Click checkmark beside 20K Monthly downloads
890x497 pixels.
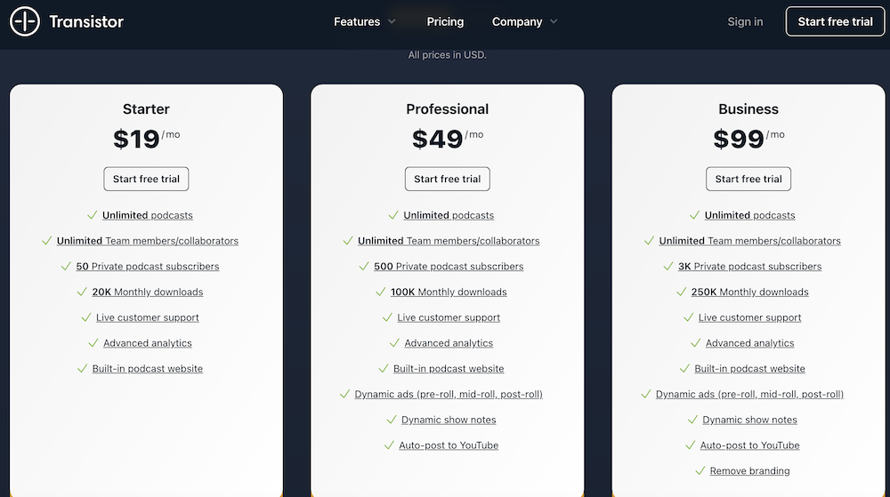pyautogui.click(x=82, y=292)
